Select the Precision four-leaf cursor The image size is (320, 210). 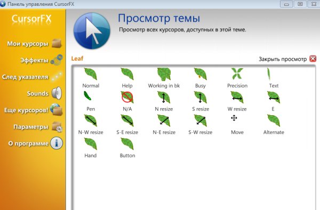coord(237,74)
